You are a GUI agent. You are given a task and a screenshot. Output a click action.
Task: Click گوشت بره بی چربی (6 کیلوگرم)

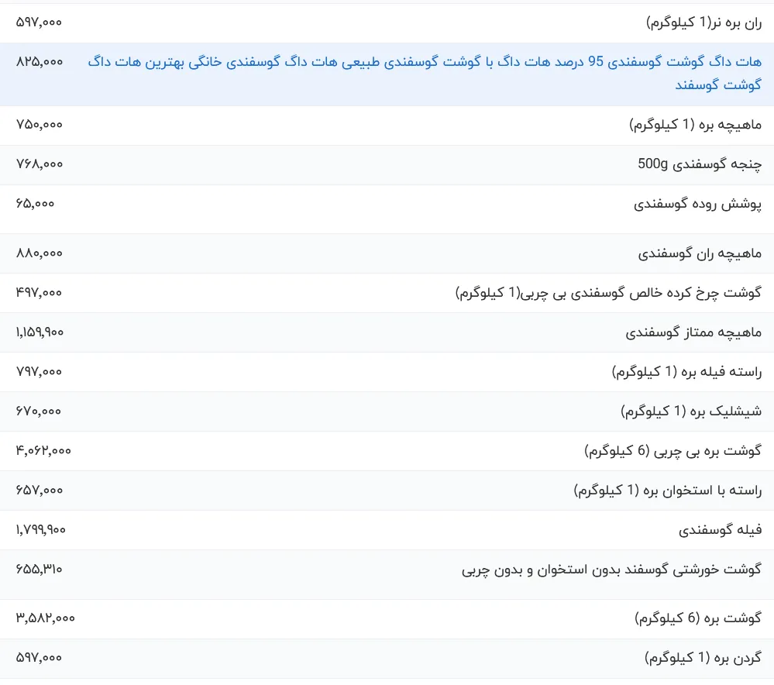673,451
